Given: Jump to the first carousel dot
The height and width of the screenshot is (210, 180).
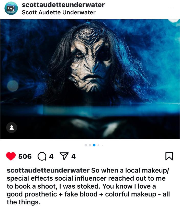Looking at the screenshot, I should click(x=86, y=145).
